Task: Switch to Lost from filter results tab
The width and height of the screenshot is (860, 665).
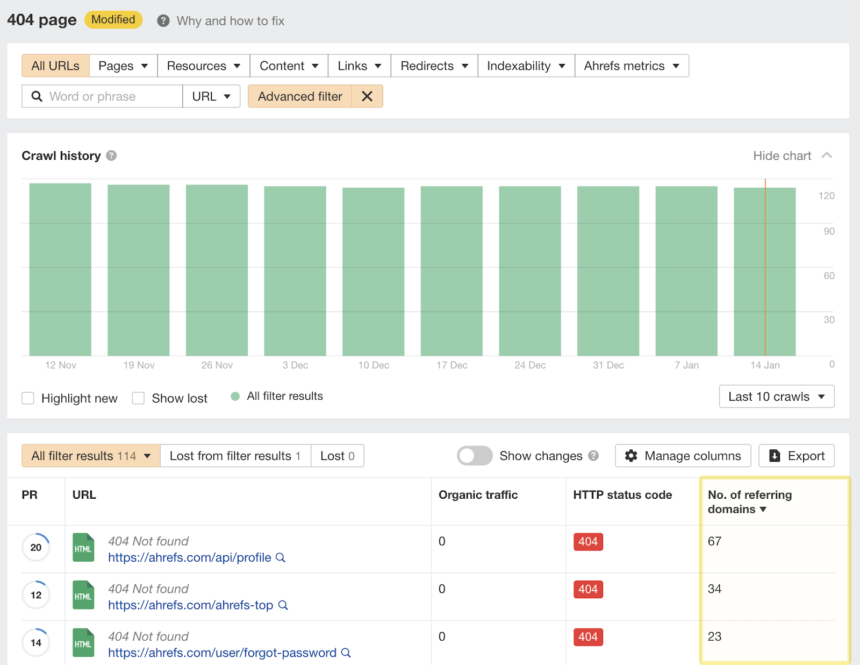Action: click(235, 456)
